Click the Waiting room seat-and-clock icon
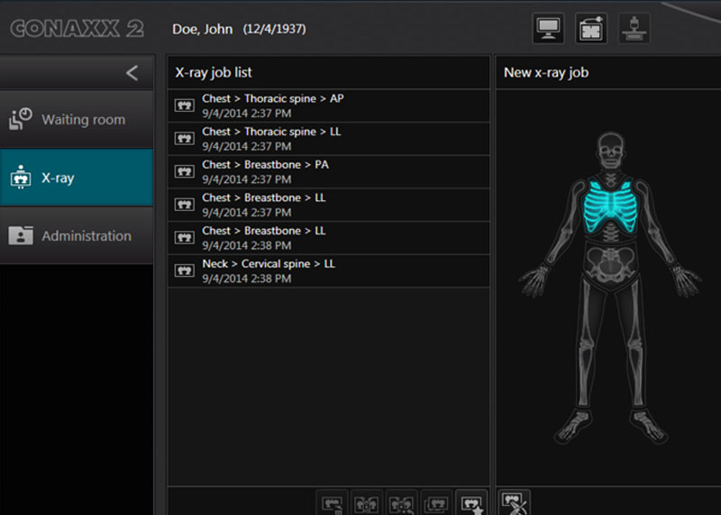Viewport: 721px width, 515px height. tap(20, 119)
